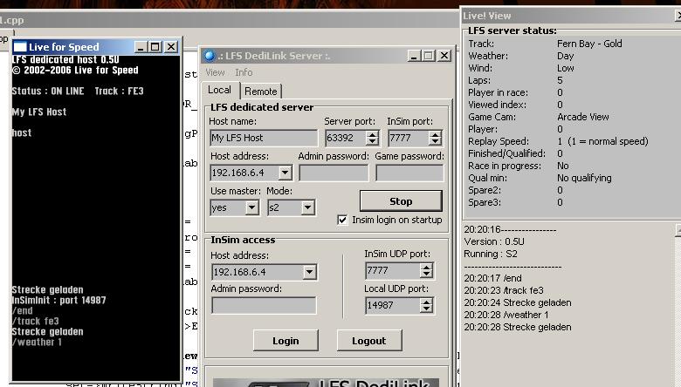The width and height of the screenshot is (681, 387).
Task: Toggle the Insim login on startup checkbox
Action: [342, 220]
